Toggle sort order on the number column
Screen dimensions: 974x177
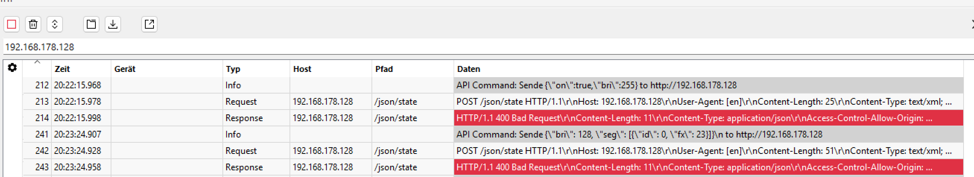point(37,69)
